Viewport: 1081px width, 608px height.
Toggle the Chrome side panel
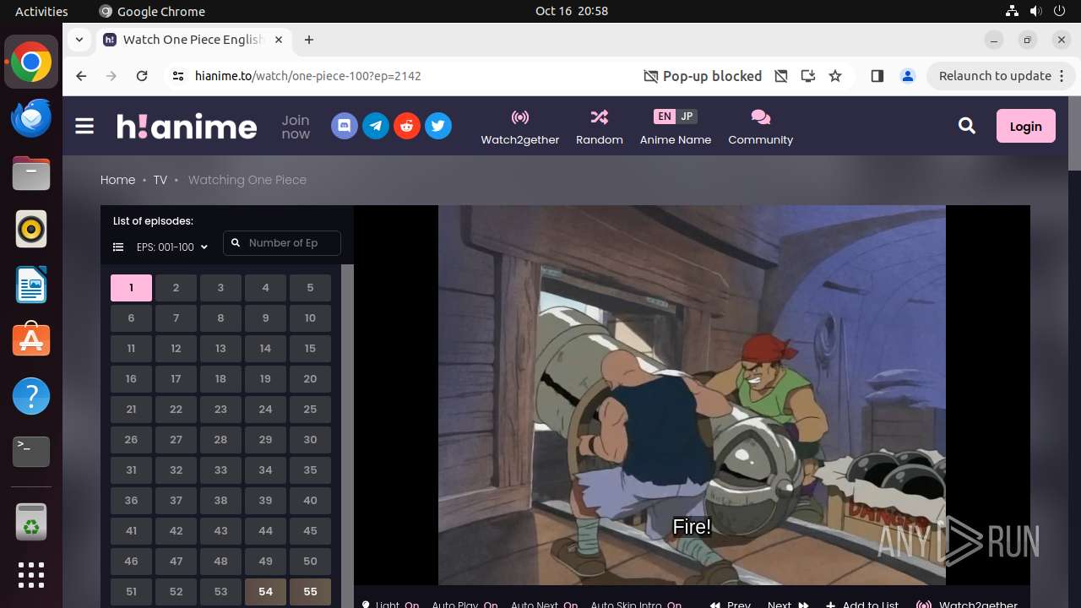tap(877, 76)
